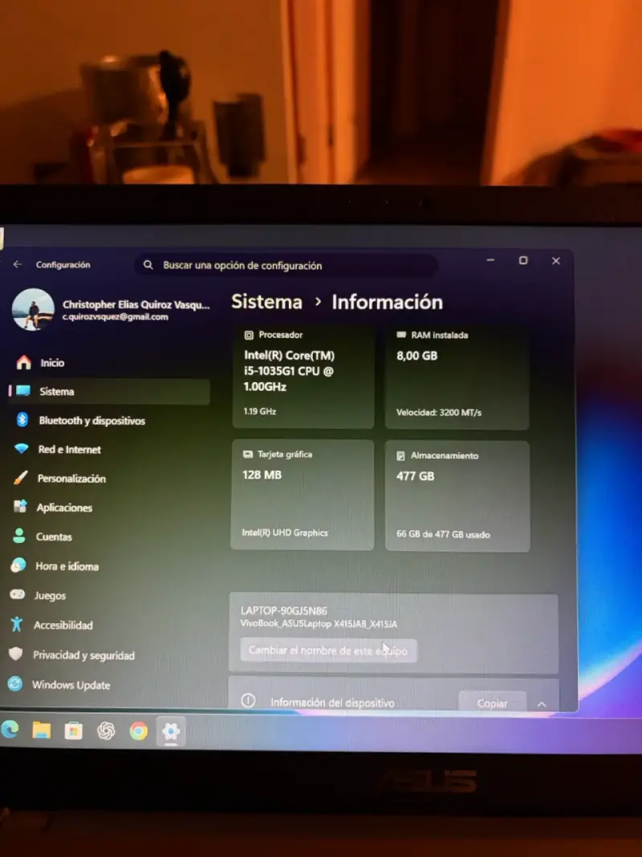Click the Accesibilidad figure icon
The height and width of the screenshot is (857, 642).
[17, 624]
